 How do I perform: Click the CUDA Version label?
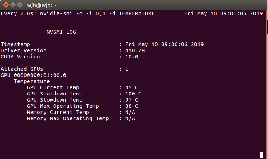point(20,57)
